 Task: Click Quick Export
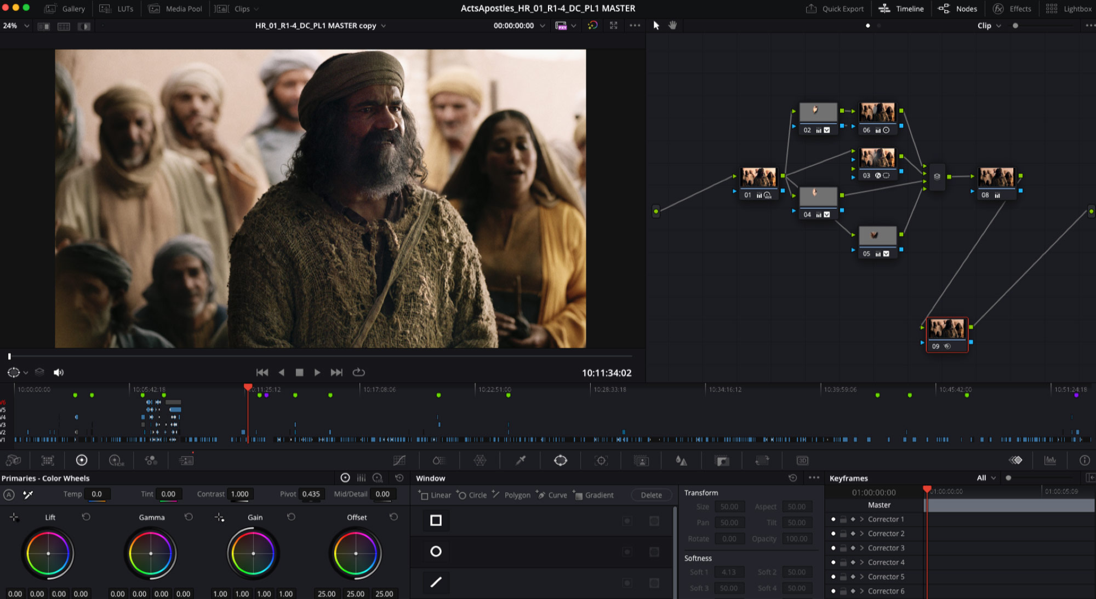(x=835, y=9)
